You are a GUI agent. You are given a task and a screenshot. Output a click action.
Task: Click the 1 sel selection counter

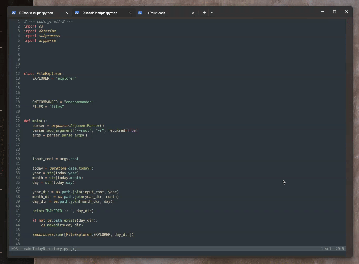pyautogui.click(x=327, y=249)
